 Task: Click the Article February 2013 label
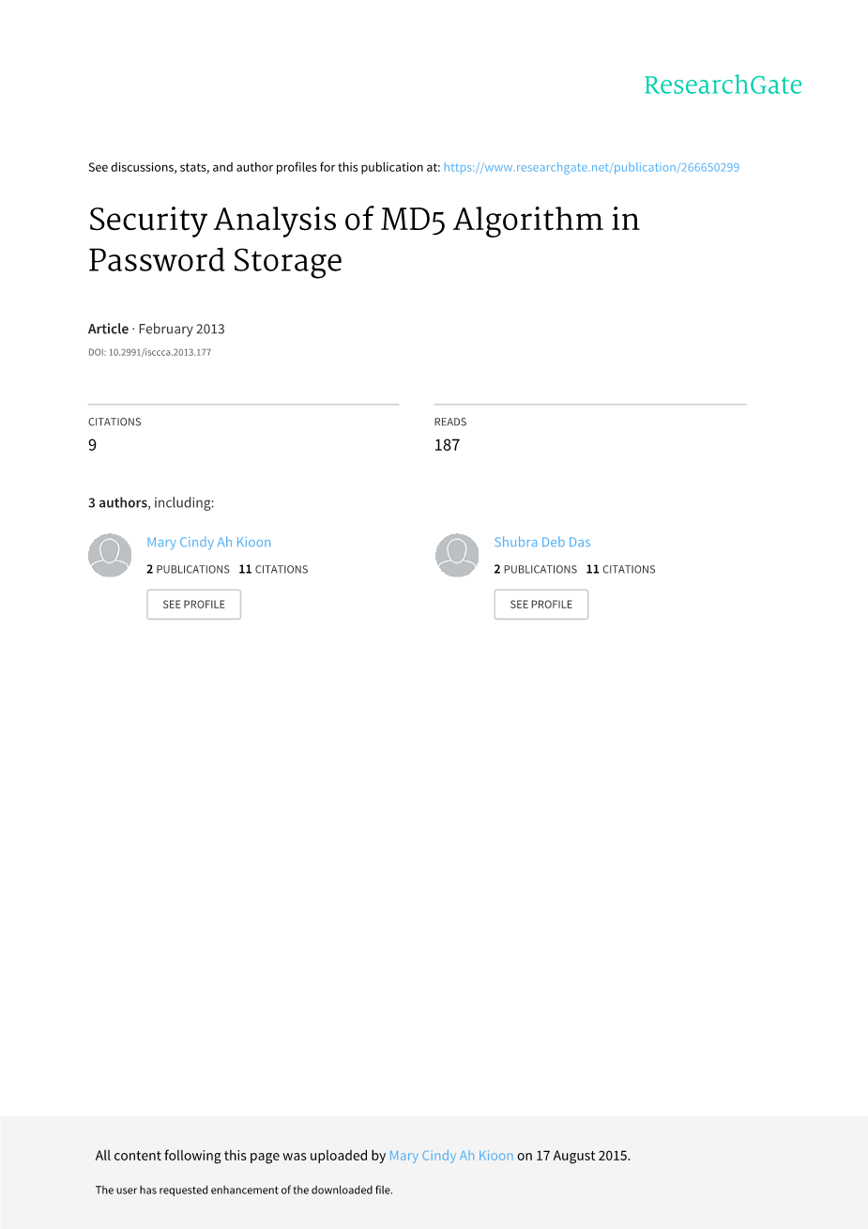click(x=157, y=329)
